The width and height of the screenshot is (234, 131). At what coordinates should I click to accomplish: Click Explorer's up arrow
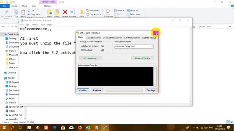(x=16, y=27)
